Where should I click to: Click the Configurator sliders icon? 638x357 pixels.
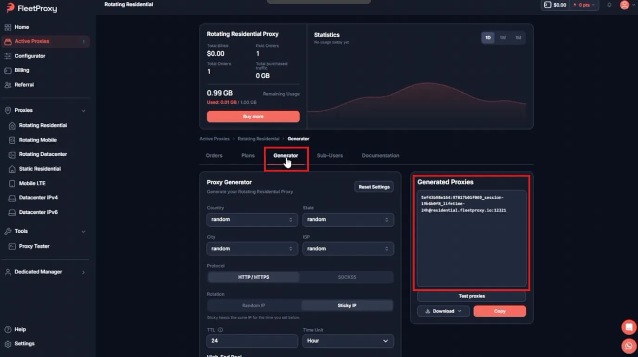coord(8,56)
